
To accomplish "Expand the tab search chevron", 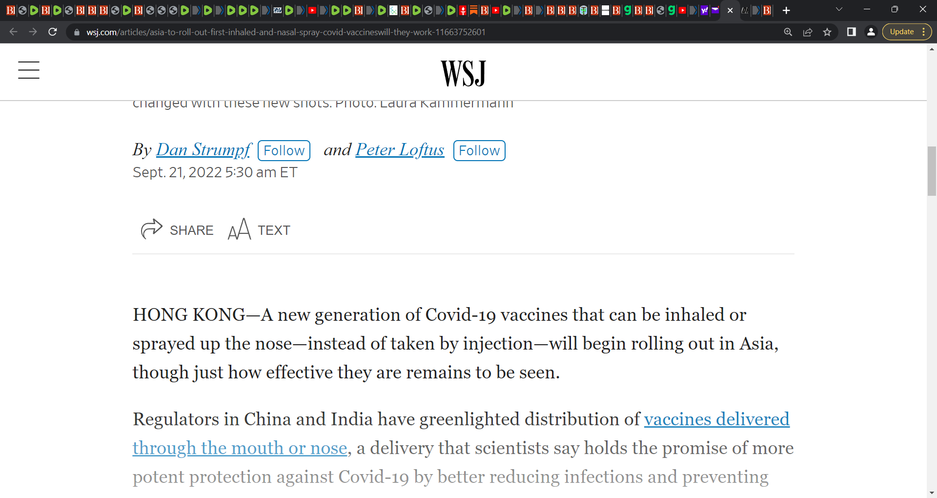I will coord(839,9).
